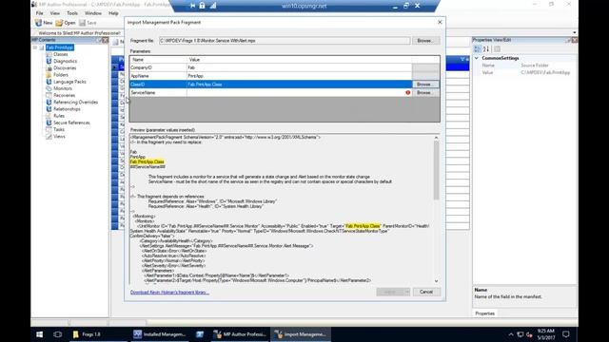Select the Discoveries node icon
The image size is (609, 342).
pyautogui.click(x=49, y=67)
